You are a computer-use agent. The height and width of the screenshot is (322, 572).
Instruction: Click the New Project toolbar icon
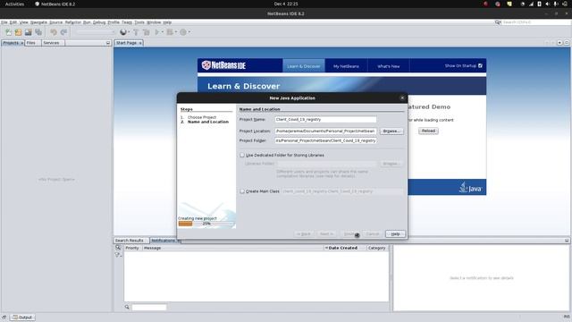[x=18, y=32]
